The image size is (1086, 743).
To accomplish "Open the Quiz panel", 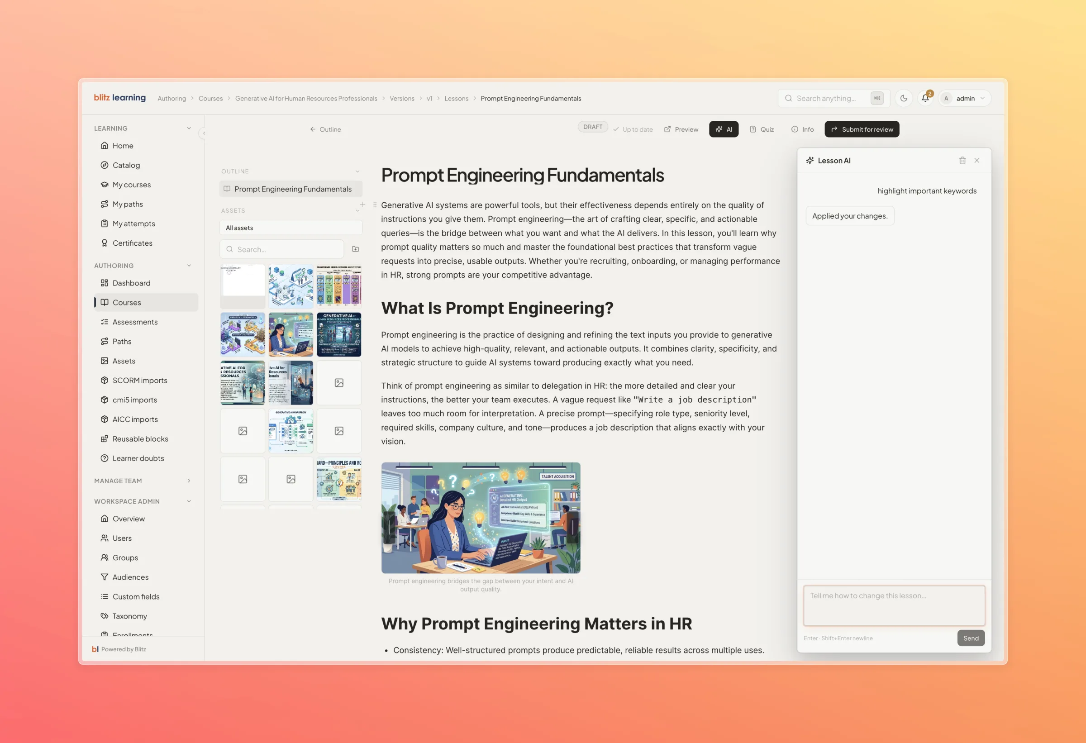I will click(x=762, y=129).
